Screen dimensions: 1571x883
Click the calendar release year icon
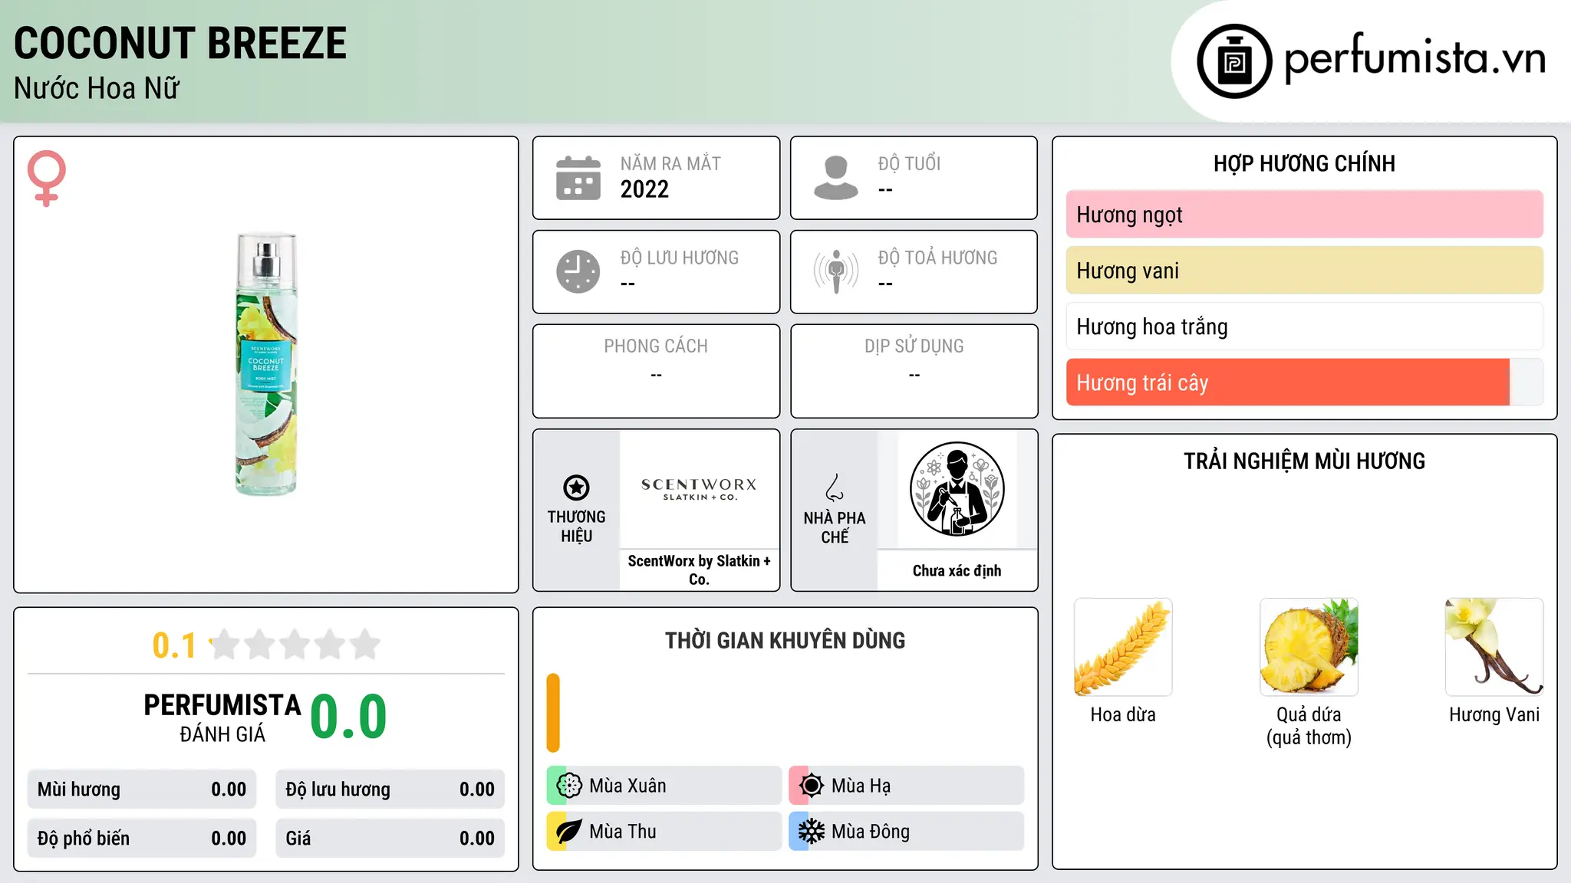pyautogui.click(x=578, y=178)
